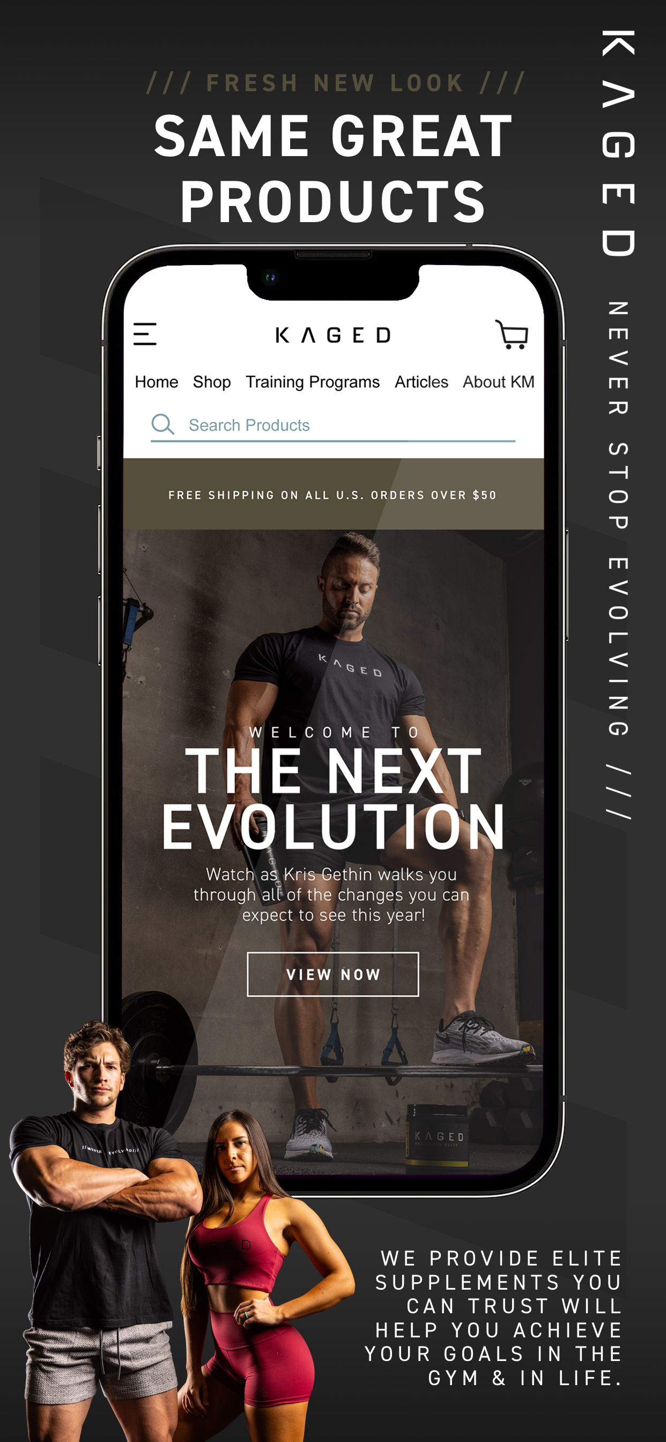Viewport: 666px width, 1442px height.
Task: Go to the Home menu item
Action: [x=156, y=382]
